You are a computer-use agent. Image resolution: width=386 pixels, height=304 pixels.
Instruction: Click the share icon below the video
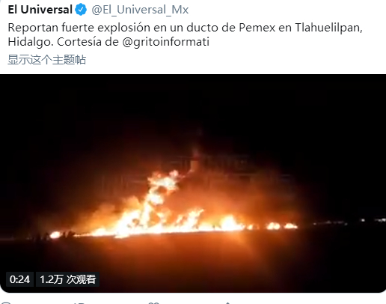[227, 303]
